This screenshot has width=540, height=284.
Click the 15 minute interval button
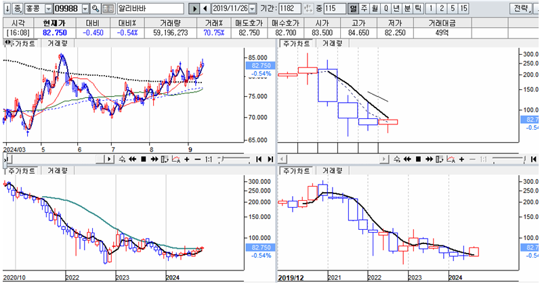click(463, 9)
